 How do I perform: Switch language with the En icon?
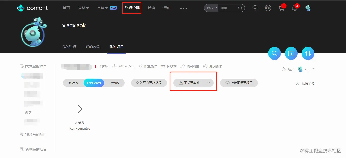(268, 8)
